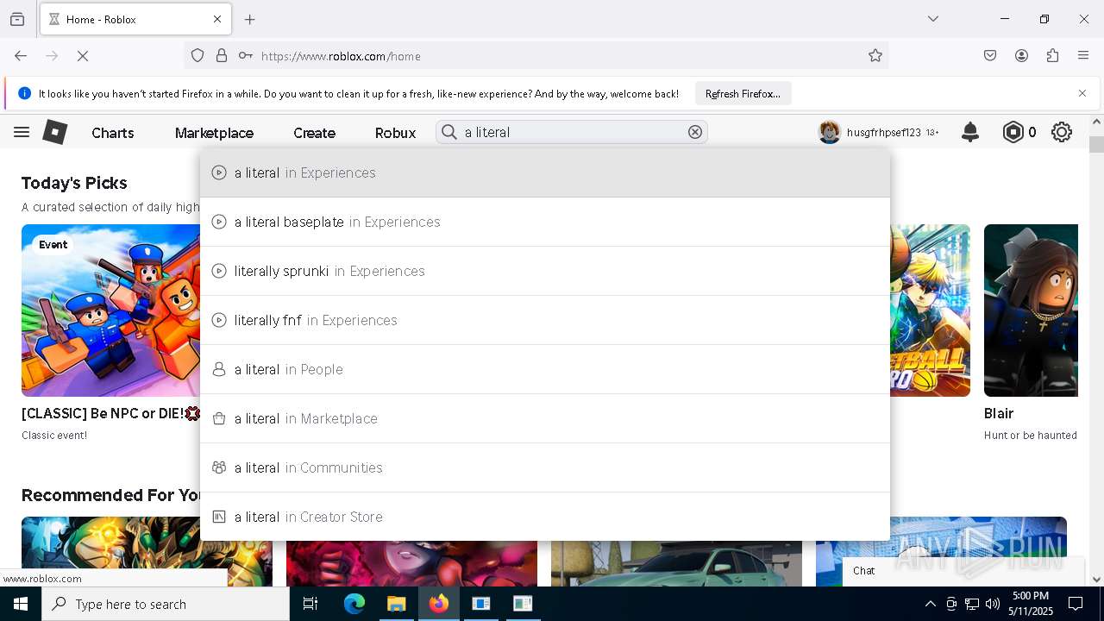The height and width of the screenshot is (621, 1104).
Task: Open the Create page
Action: tap(314, 133)
